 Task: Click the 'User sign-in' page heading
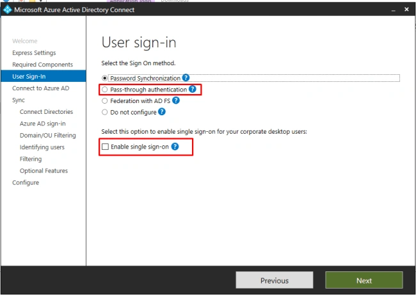click(x=139, y=42)
